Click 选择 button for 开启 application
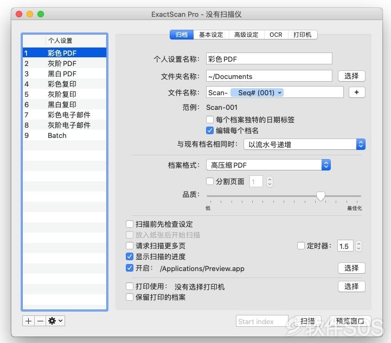Viewport: 391px width, 343px height. coord(351,268)
